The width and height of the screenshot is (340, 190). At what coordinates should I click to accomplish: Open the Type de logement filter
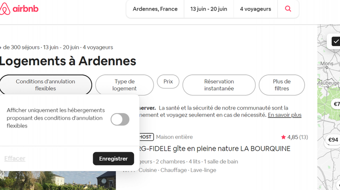pos(125,85)
